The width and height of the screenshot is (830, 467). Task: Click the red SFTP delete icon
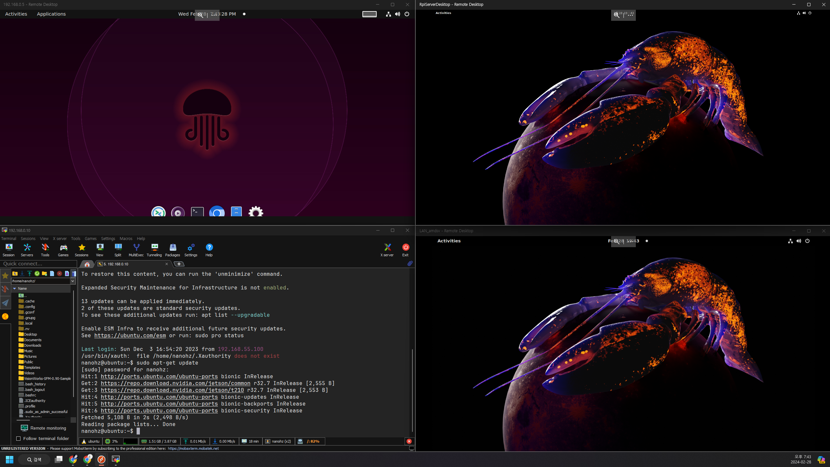(x=60, y=274)
